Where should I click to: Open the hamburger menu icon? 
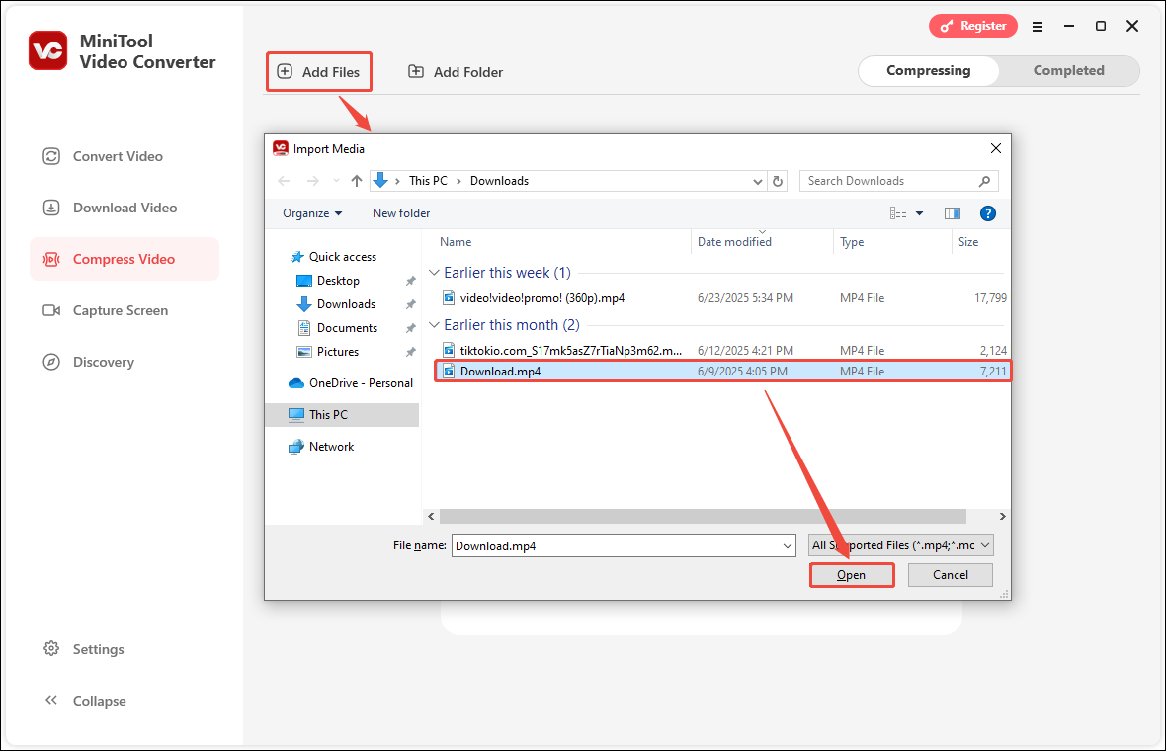click(1038, 26)
